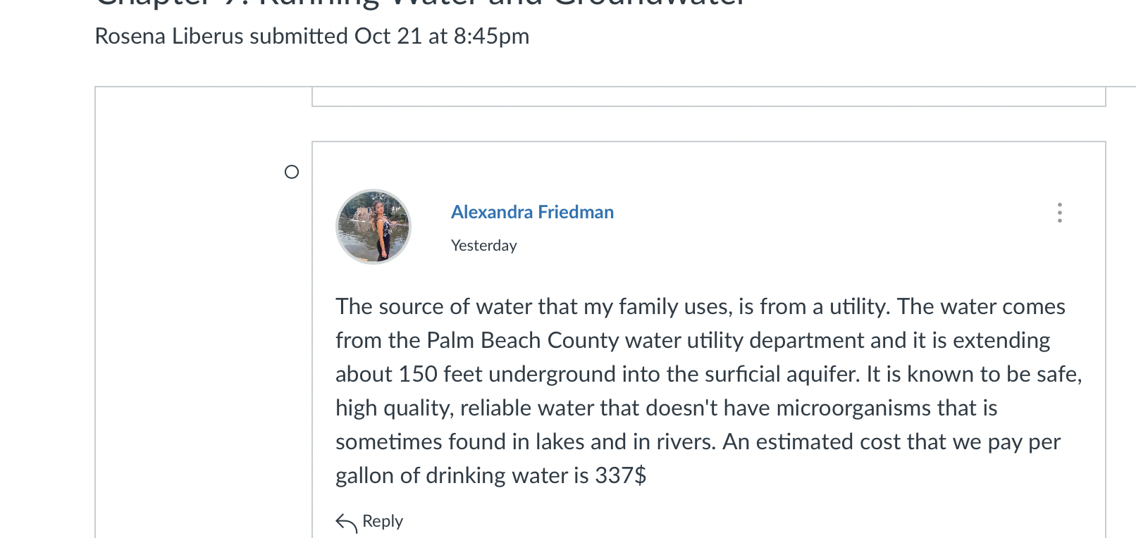This screenshot has width=1136, height=538.
Task: Click the first line starting "The source of water"
Action: coord(700,306)
